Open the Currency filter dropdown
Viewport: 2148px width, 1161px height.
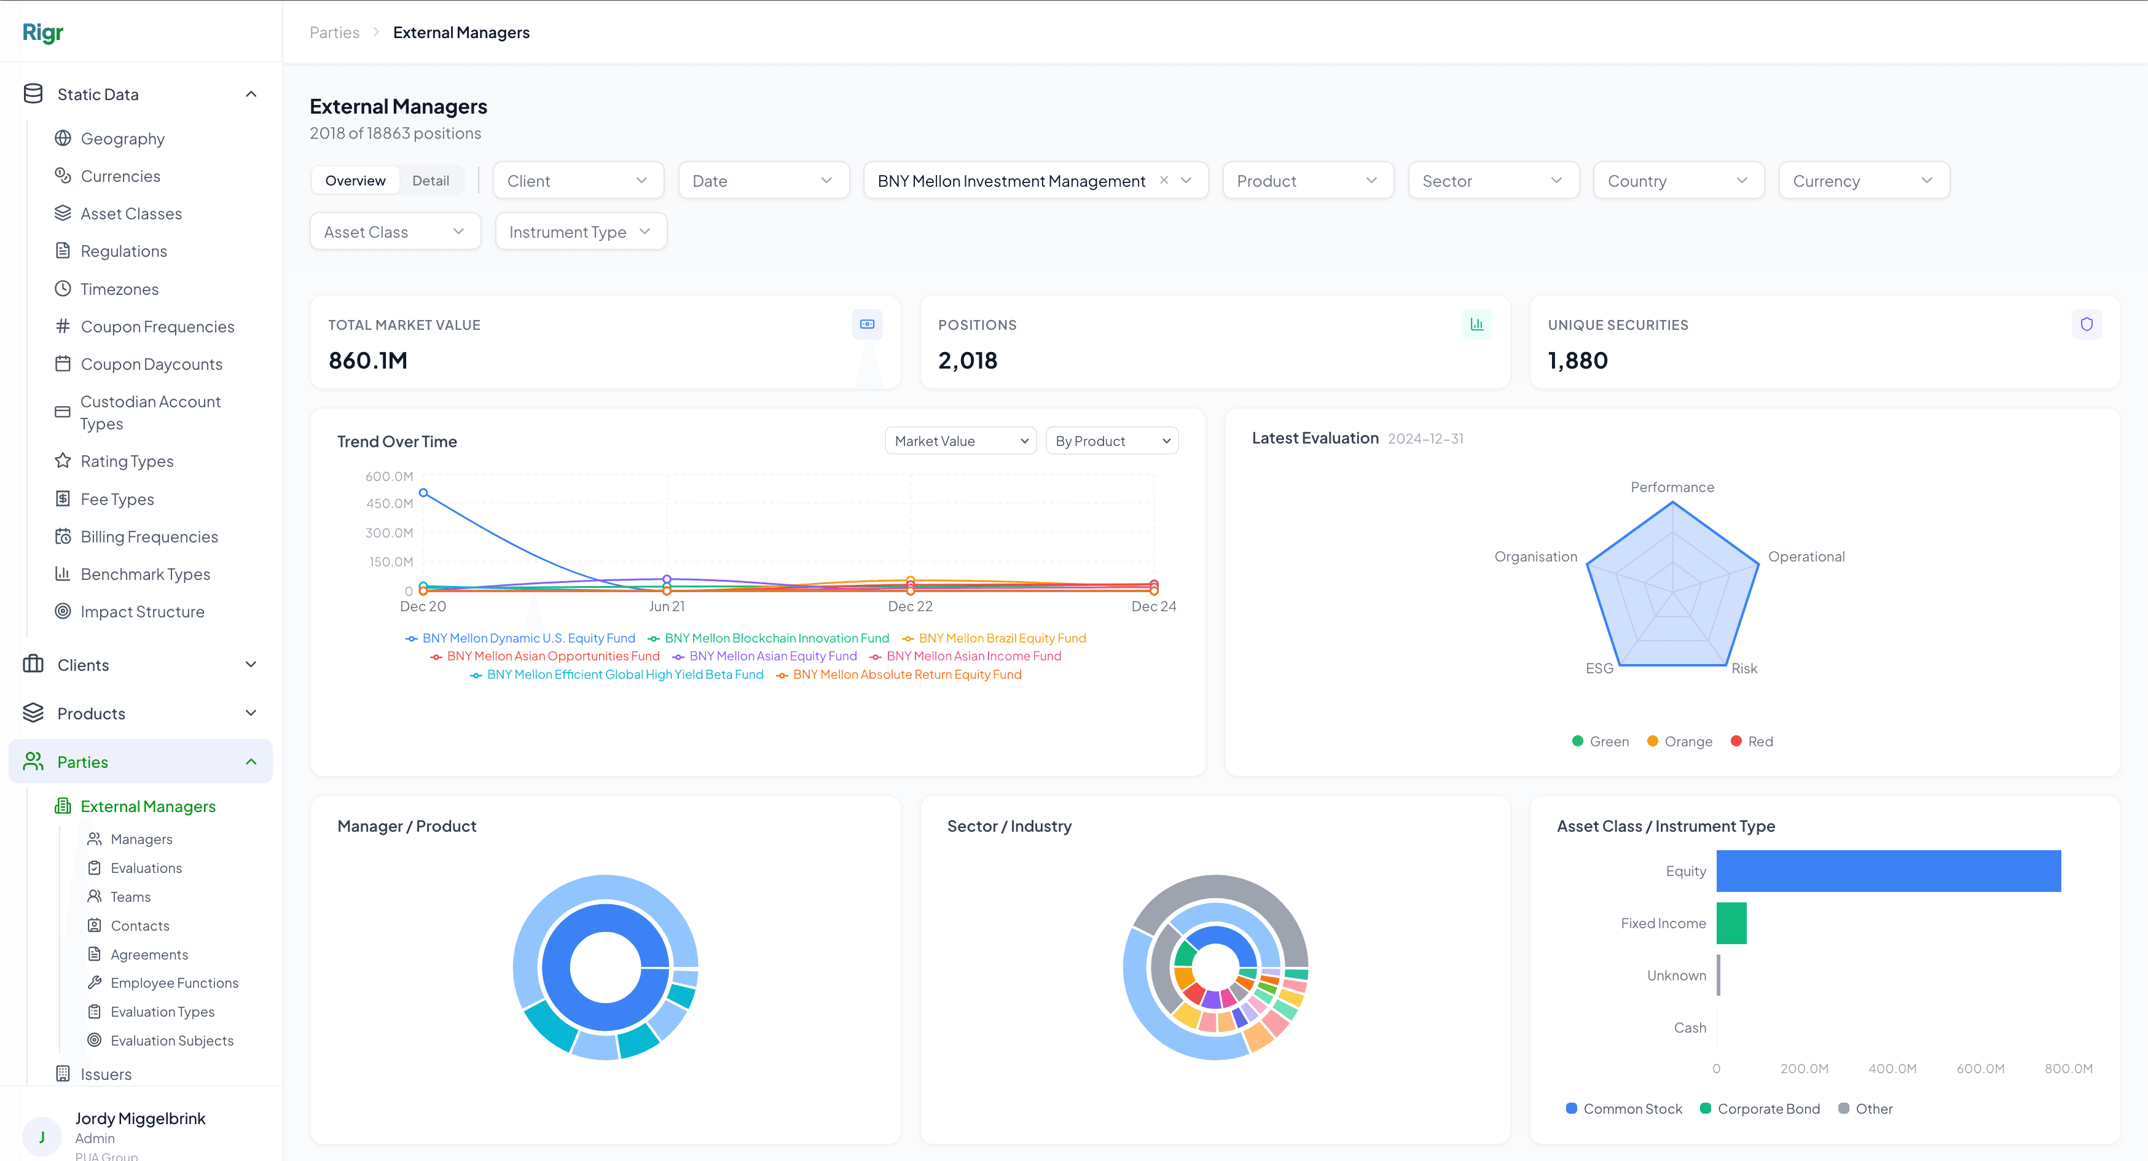[1864, 181]
